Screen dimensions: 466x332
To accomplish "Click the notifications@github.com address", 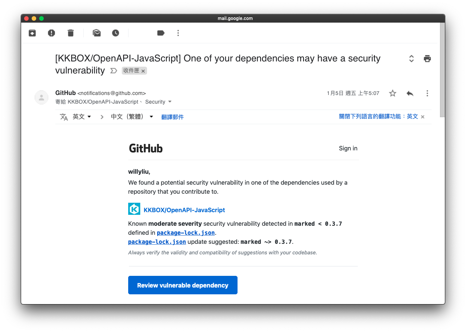I will (112, 93).
